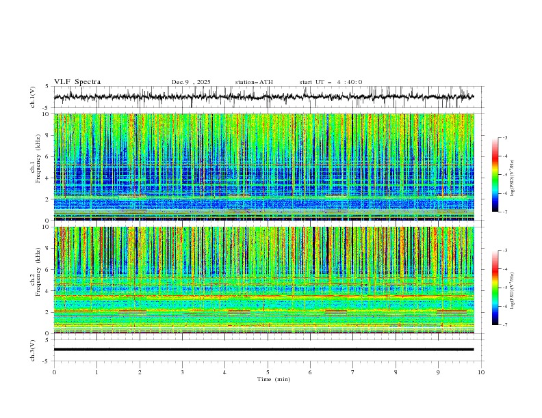Select the start UT time label
Image resolution: width=542 pixels, height=418 pixels.
tap(331, 82)
